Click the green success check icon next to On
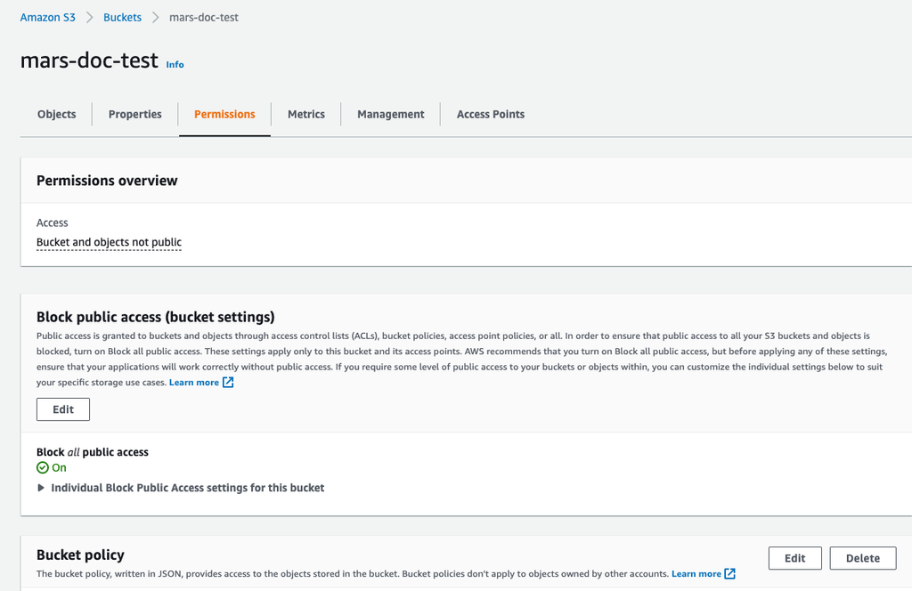Screen dimensions: 912x591 41,467
